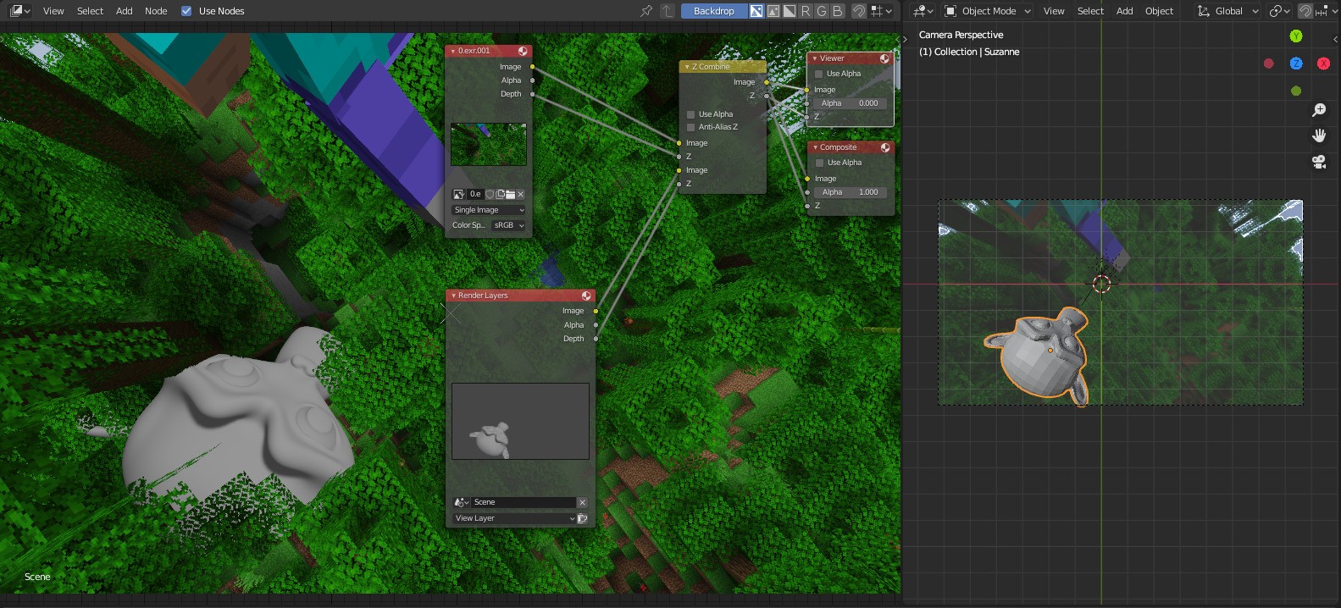The image size is (1341, 608).
Task: Enable Anti-Alias Z checkbox
Action: (x=691, y=127)
